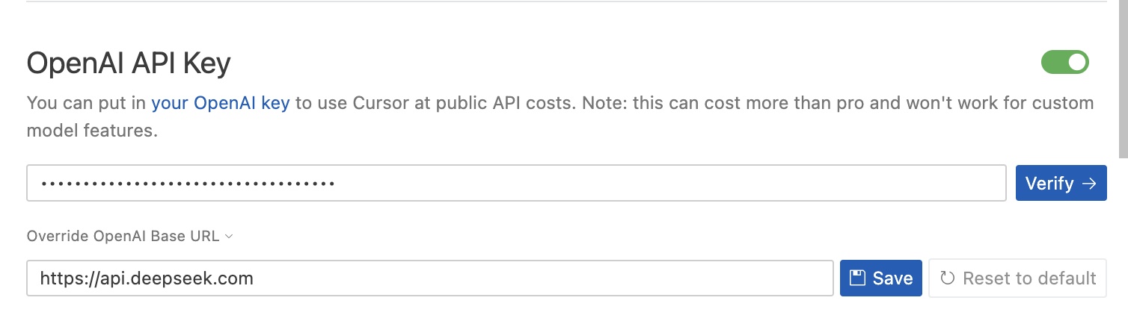This screenshot has height=327, width=1128.
Task: Save the overridden base URL
Action: (x=880, y=279)
